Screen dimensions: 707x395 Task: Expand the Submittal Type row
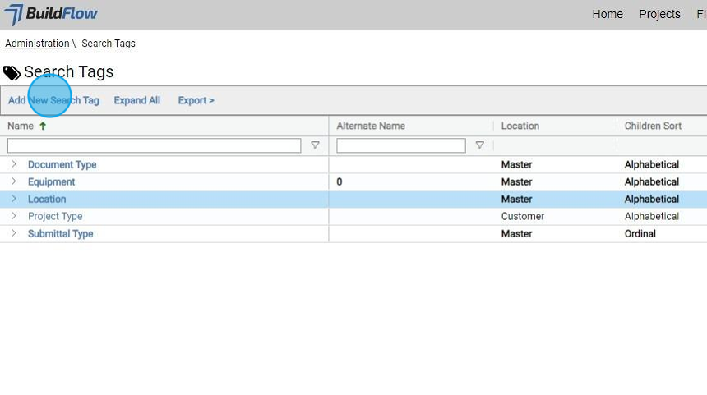point(14,233)
